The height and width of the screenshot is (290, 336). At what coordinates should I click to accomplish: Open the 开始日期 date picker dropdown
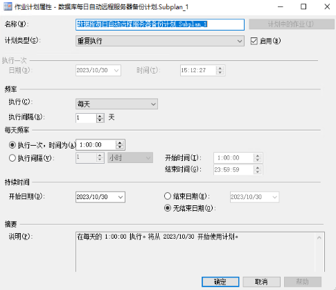121,197
